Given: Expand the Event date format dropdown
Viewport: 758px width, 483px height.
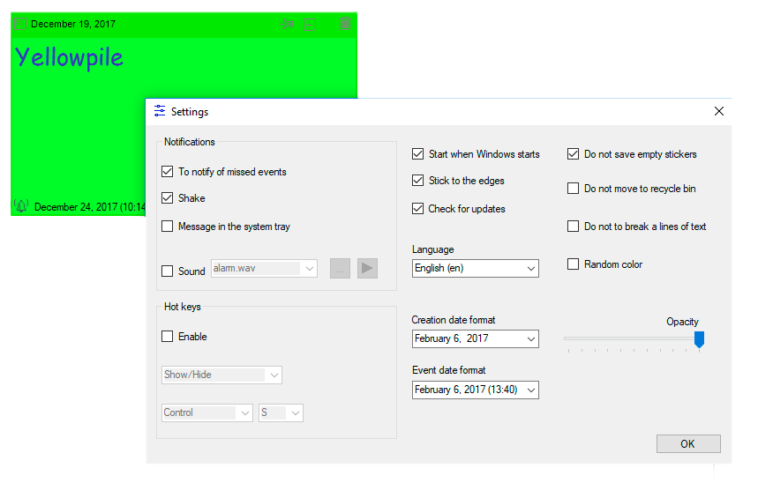Looking at the screenshot, I should 476,390.
